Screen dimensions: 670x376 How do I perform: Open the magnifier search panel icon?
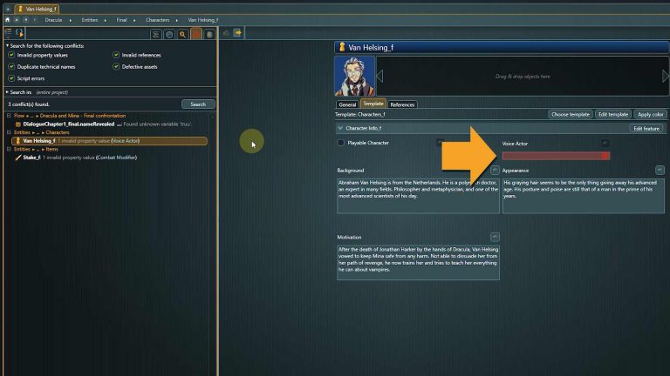182,35
